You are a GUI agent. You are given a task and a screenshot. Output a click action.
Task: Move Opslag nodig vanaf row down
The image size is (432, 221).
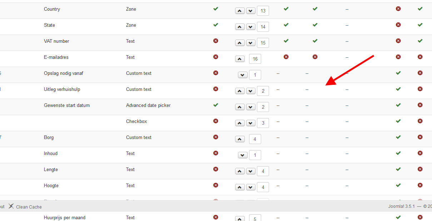point(243,75)
